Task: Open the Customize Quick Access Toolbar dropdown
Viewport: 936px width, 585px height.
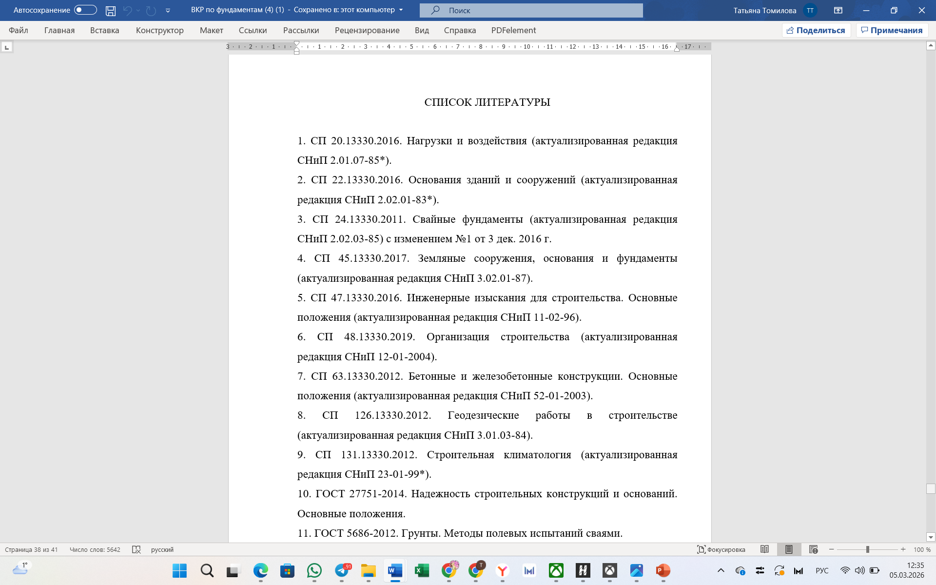Action: (168, 10)
